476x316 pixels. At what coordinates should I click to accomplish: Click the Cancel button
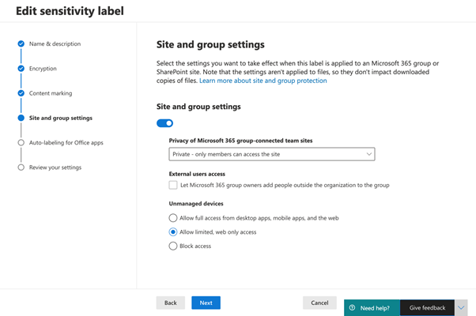click(319, 303)
